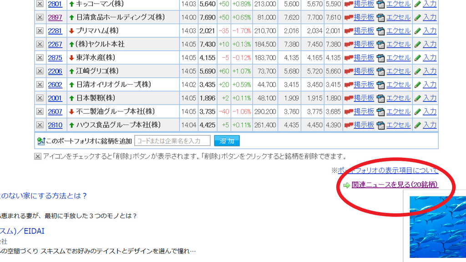Image resolution: width=466 pixels, height=262 pixels.
Task: Click Excel icon in ヤクルト本社 row
Action: click(x=380, y=45)
